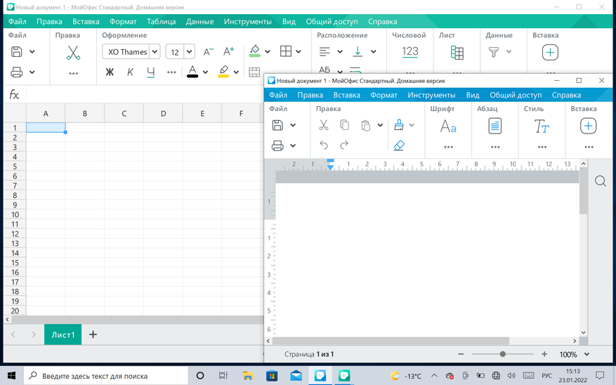616x385 pixels.
Task: Add a new sheet with plus button
Action: point(93,334)
